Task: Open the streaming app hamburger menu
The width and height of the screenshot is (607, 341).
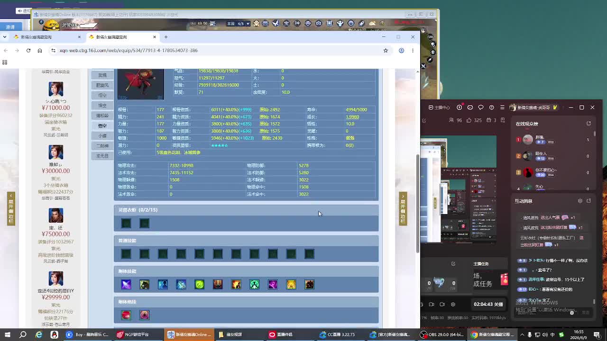Action: click(x=503, y=108)
